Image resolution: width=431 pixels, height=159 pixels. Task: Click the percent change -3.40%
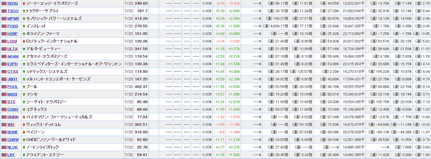(x=234, y=3)
